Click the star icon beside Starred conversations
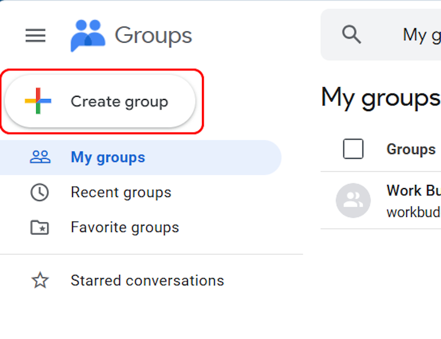Screen dimensions: 441x339 click(40, 281)
